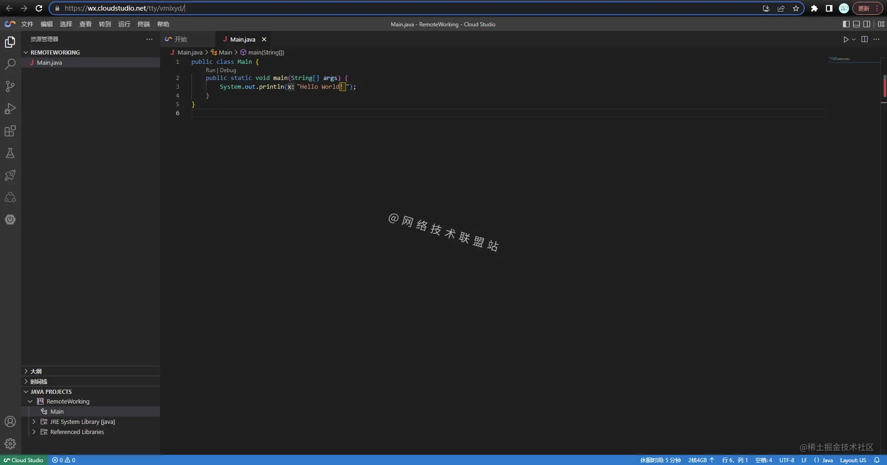
Task: Collapse the JAVA PROJECTS section
Action: (x=91, y=392)
